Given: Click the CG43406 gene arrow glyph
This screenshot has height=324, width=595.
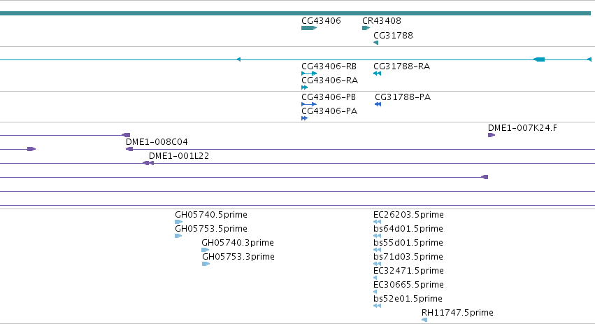Looking at the screenshot, I should [309, 28].
